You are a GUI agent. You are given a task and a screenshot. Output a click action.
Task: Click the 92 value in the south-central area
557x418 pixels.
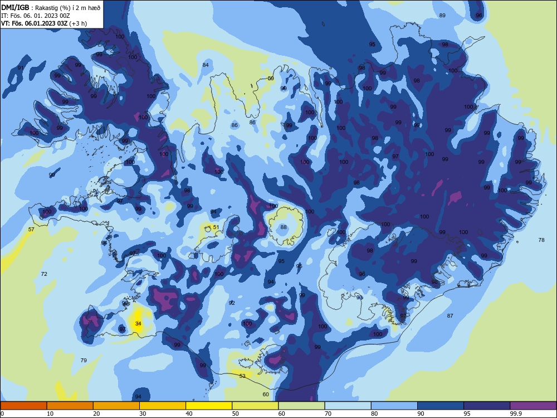point(232,303)
